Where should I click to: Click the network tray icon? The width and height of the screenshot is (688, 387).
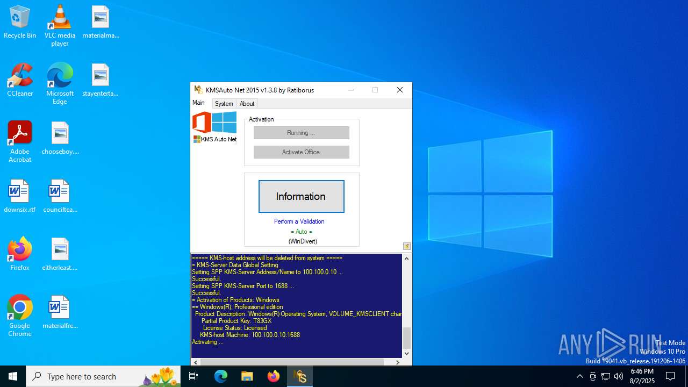pyautogui.click(x=606, y=376)
